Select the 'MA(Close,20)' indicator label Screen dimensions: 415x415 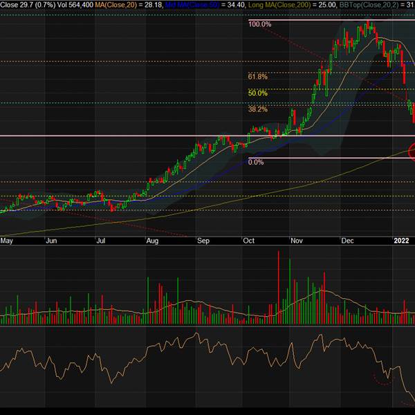tap(116, 5)
